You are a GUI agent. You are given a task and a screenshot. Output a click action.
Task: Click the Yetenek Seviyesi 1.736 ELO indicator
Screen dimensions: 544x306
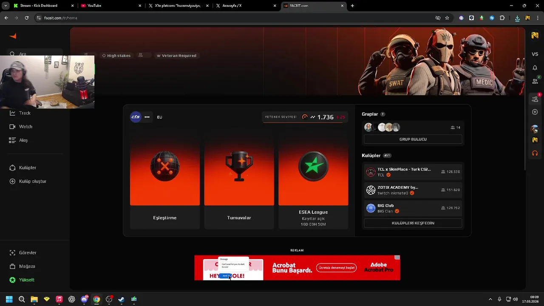click(305, 117)
